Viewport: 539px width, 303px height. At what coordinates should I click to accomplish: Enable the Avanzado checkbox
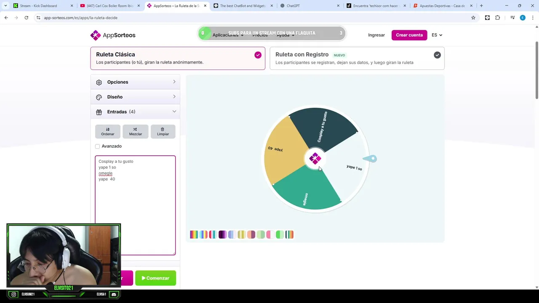[x=97, y=146]
